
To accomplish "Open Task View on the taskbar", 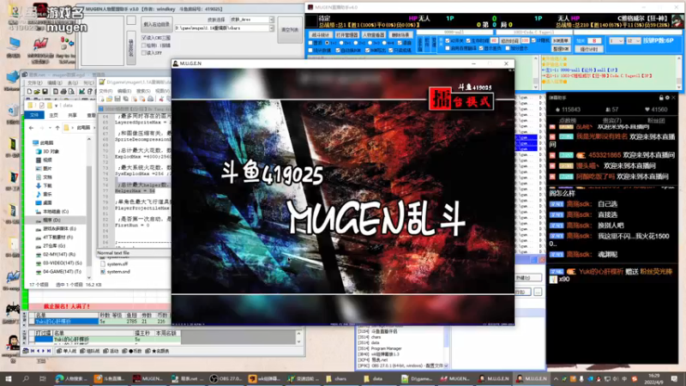I will [x=42, y=378].
